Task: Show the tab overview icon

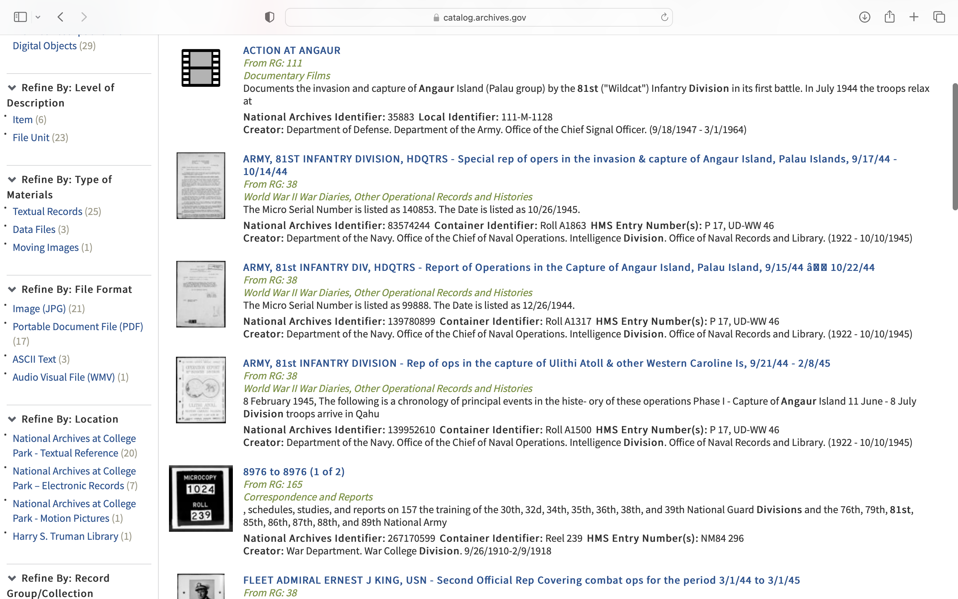Action: [939, 17]
